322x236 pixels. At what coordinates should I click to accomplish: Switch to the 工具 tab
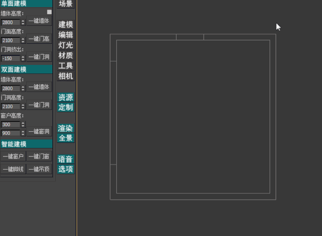pos(66,66)
